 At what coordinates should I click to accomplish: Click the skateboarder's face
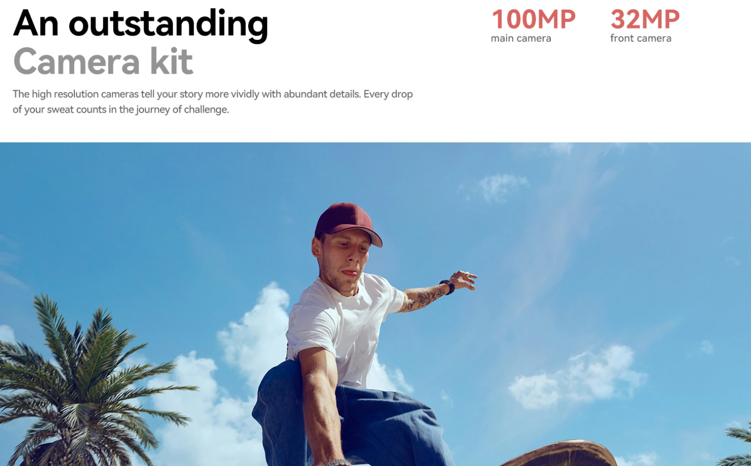click(x=344, y=260)
